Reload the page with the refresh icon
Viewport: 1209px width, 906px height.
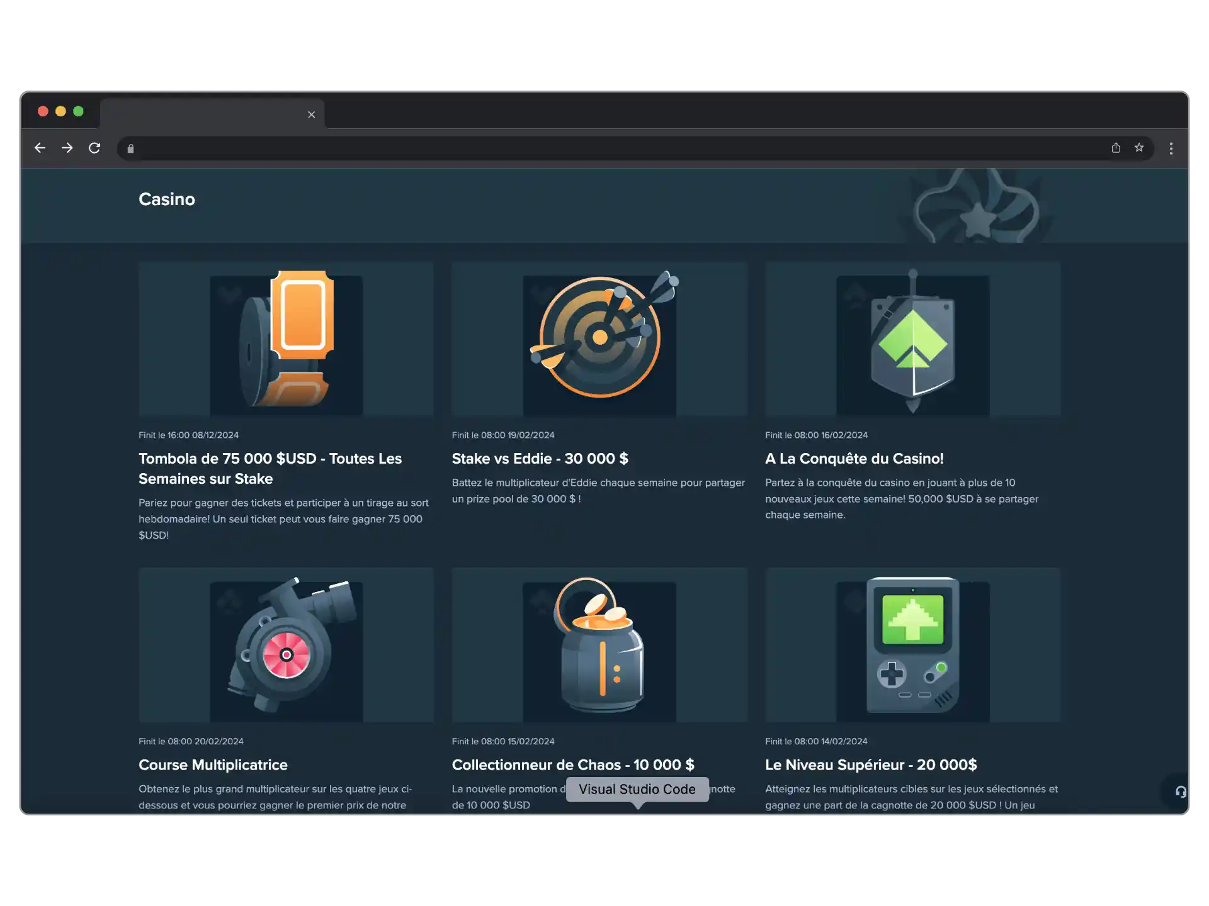point(94,148)
